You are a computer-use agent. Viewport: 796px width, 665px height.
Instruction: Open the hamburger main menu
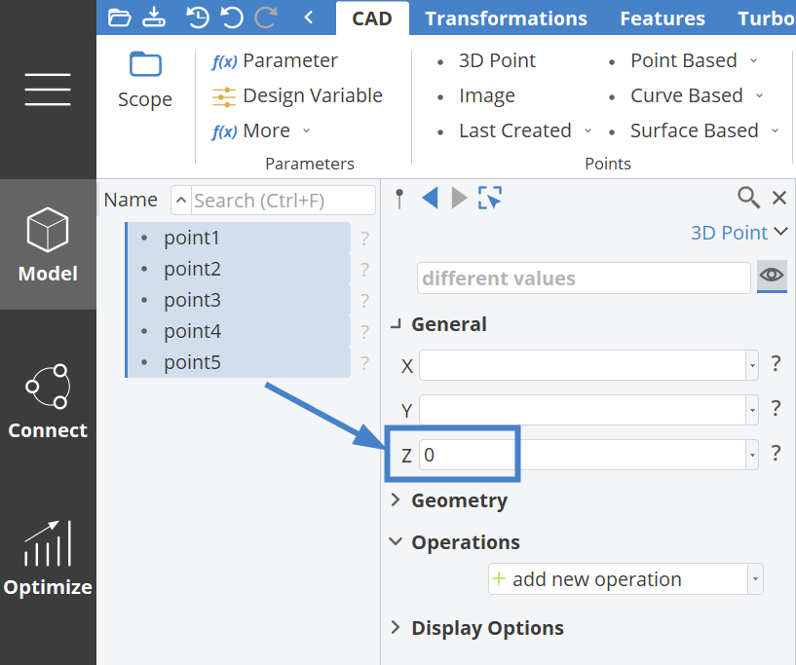[x=48, y=90]
